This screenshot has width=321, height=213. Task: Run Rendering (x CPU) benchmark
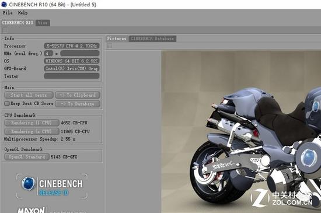coord(32,131)
